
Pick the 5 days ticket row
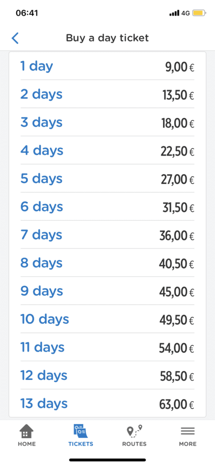click(x=107, y=178)
